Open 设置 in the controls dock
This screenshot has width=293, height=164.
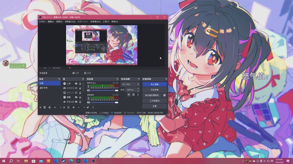coord(155,106)
